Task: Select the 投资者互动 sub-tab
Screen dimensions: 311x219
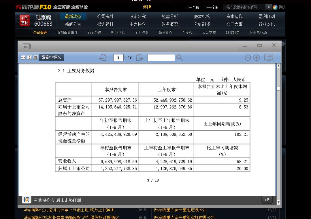Action: [258, 33]
